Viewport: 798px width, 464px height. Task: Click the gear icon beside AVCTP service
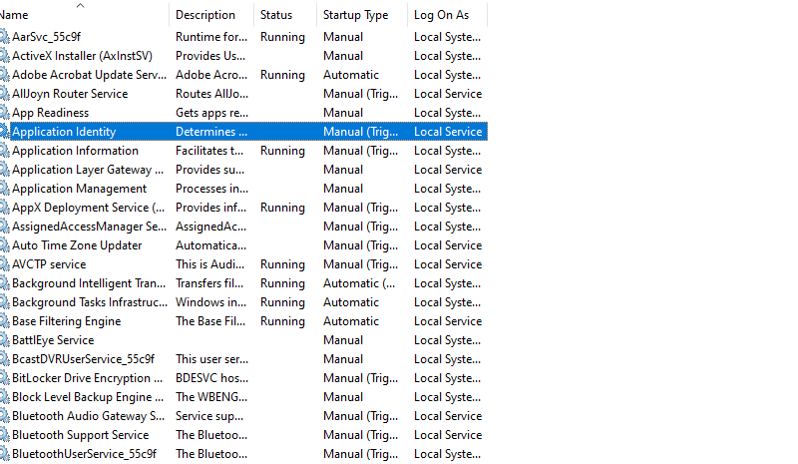(4, 264)
